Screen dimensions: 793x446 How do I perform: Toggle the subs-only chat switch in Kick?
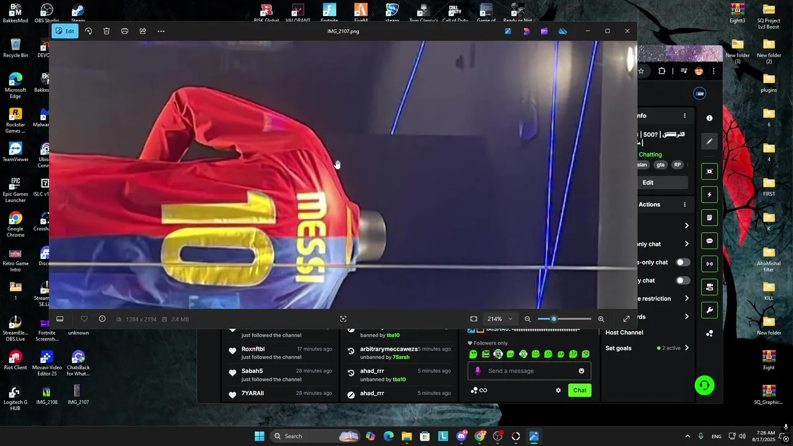coord(682,263)
